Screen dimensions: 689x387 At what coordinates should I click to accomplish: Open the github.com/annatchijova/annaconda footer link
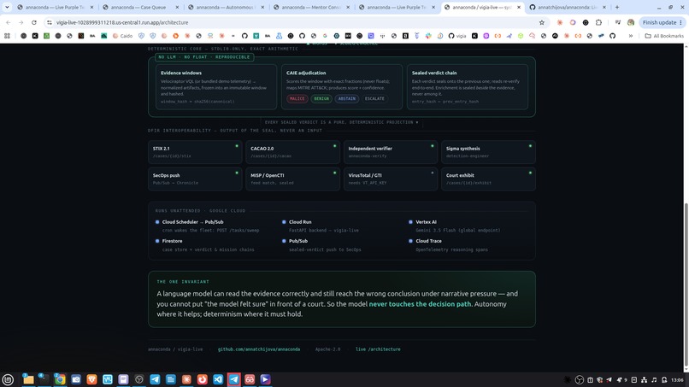(259, 349)
